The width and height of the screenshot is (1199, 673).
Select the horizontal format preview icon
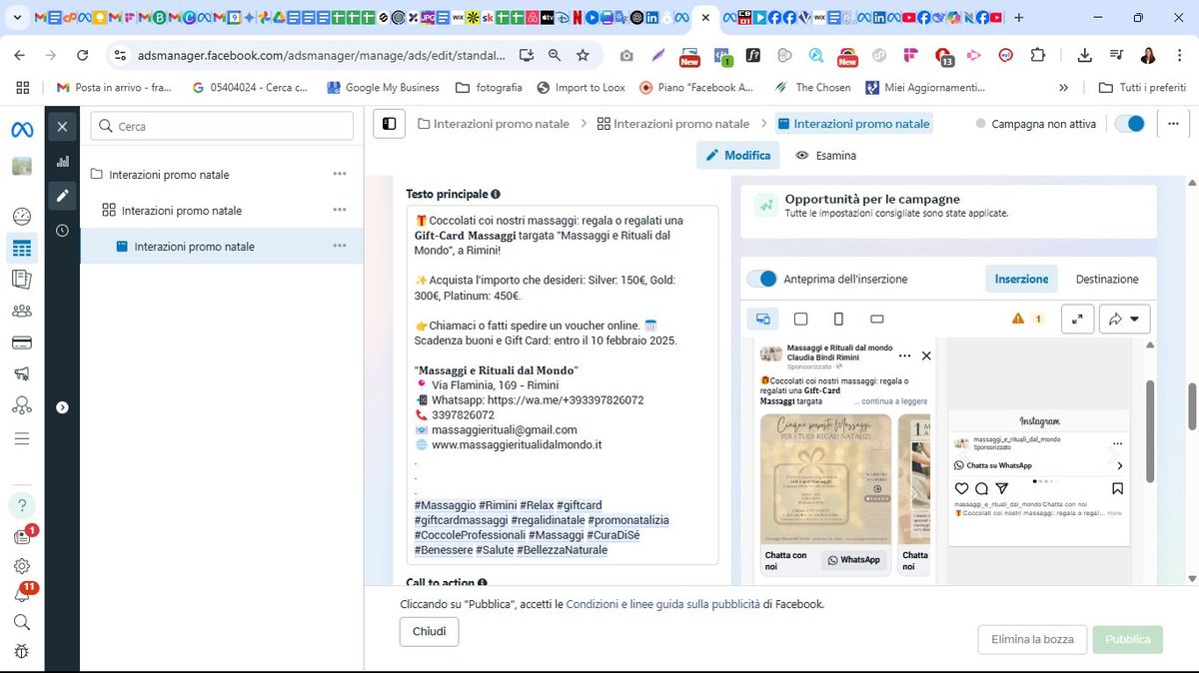coord(877,319)
